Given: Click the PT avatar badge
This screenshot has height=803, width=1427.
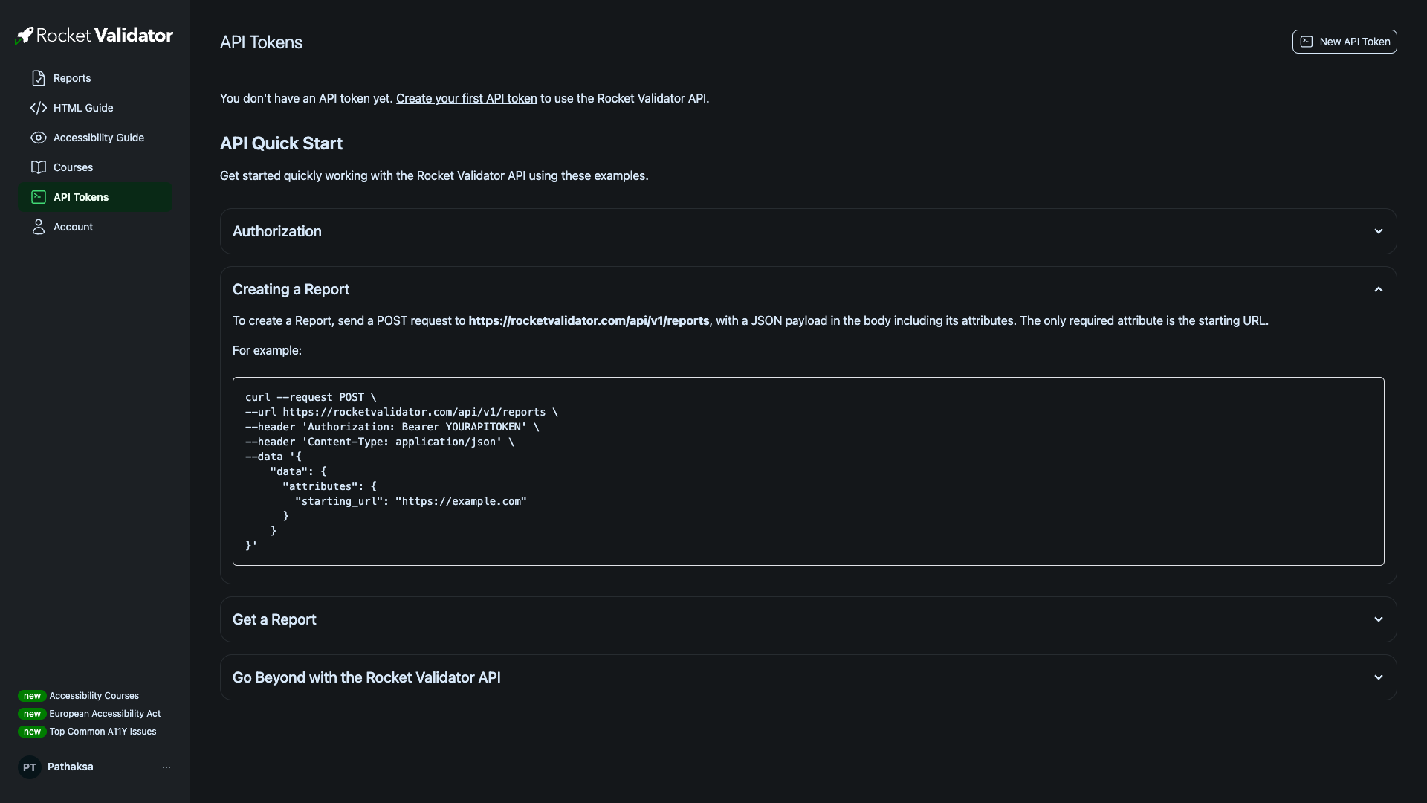Looking at the screenshot, I should click(x=29, y=767).
